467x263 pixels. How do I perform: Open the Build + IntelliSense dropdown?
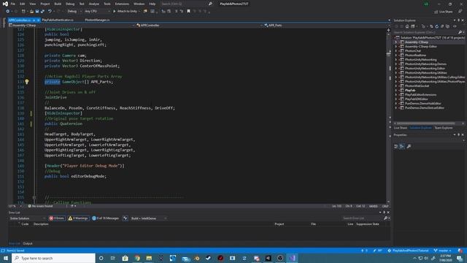149,218
